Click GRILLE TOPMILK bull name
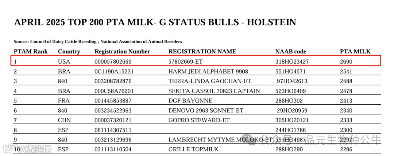The image size is (394, 156). [193, 149]
